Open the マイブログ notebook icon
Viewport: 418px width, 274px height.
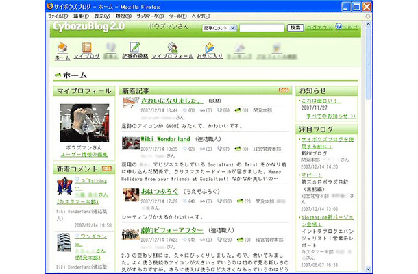[x=86, y=48]
